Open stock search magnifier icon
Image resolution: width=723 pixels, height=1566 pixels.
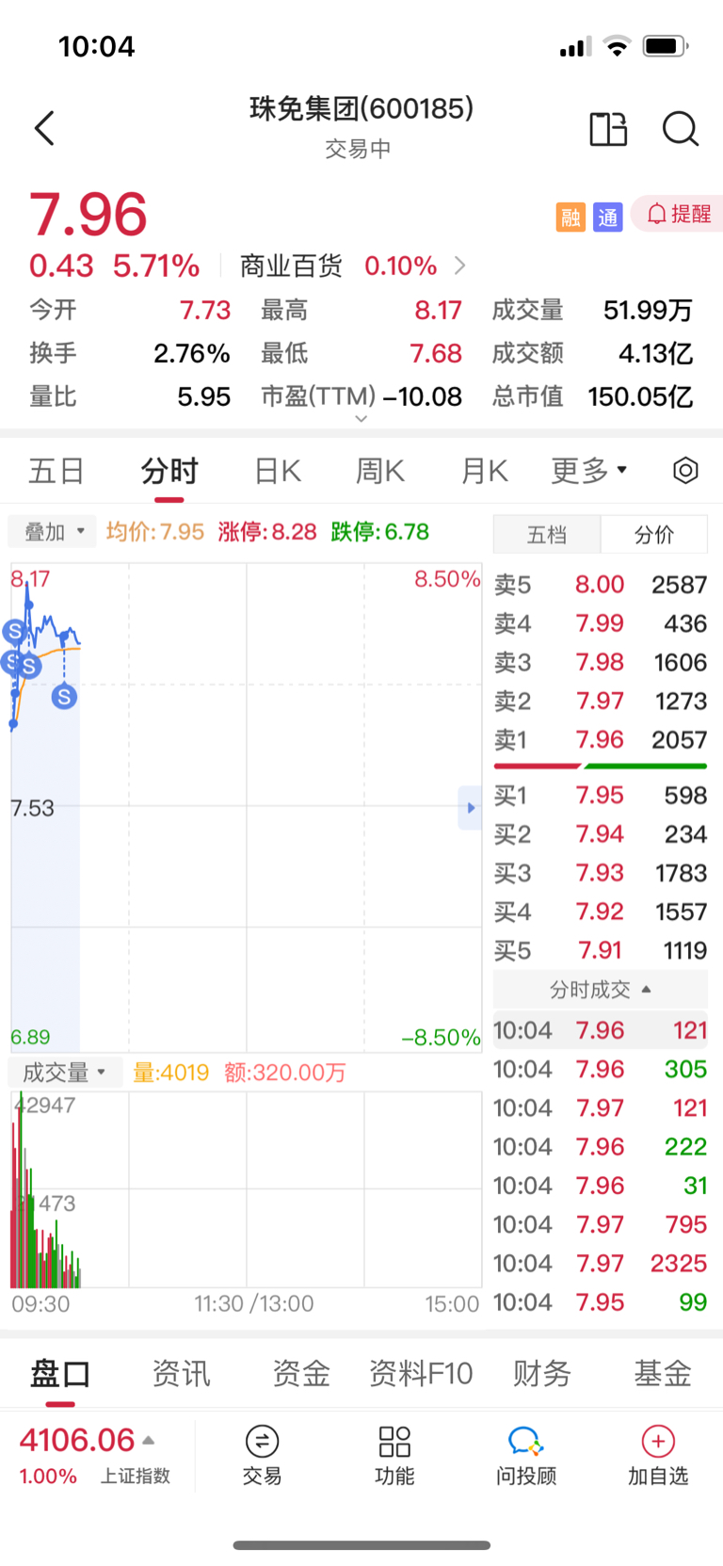click(680, 129)
